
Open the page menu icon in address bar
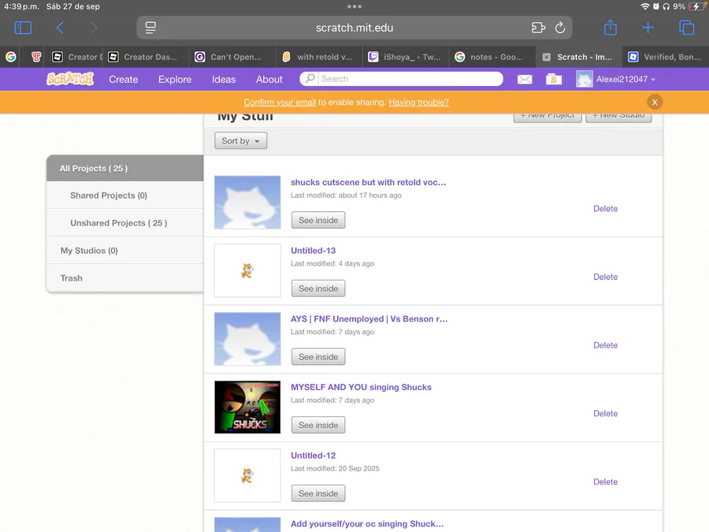(150, 28)
